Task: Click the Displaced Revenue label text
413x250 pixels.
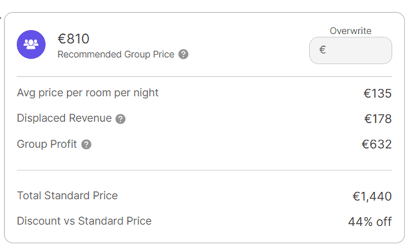Action: 64,118
